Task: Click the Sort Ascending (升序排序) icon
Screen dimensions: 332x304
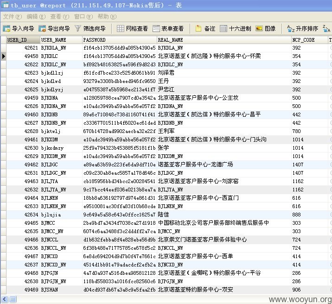Action: pos(291,29)
